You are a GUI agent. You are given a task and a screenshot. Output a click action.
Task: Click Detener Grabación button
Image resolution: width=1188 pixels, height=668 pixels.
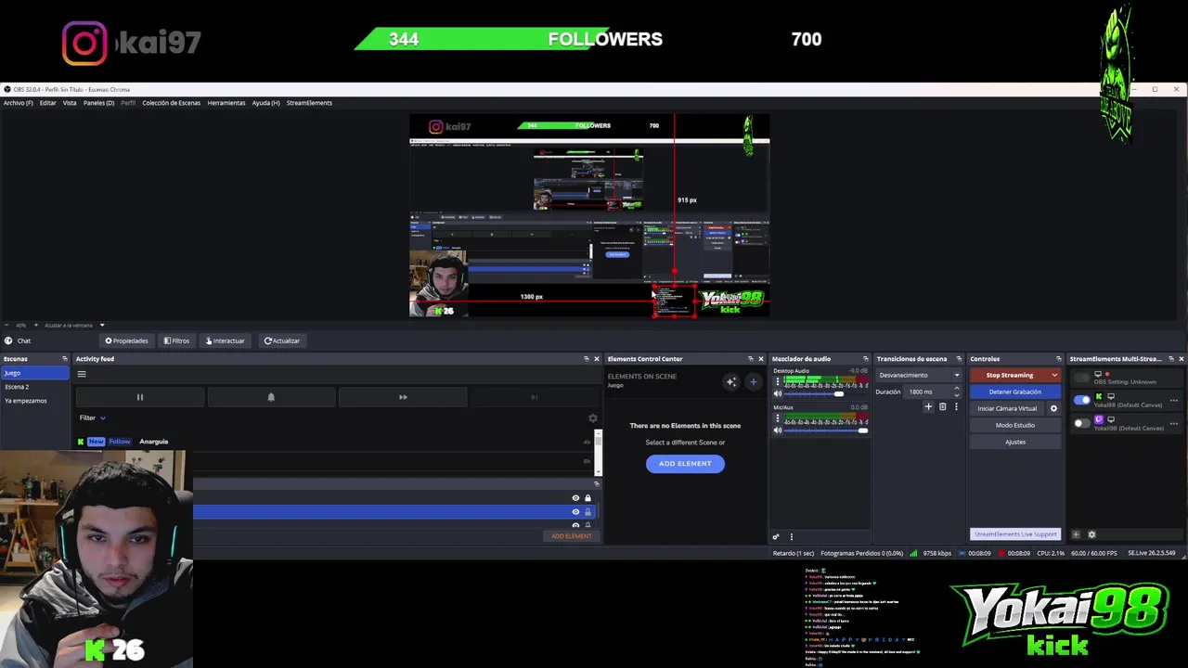[x=1015, y=392]
